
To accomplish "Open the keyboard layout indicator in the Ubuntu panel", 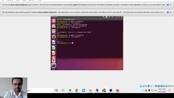I will [x=106, y=17].
